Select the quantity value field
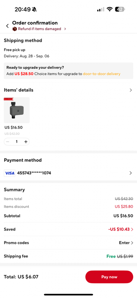Viewport: 137px width, 298px height. point(17,142)
